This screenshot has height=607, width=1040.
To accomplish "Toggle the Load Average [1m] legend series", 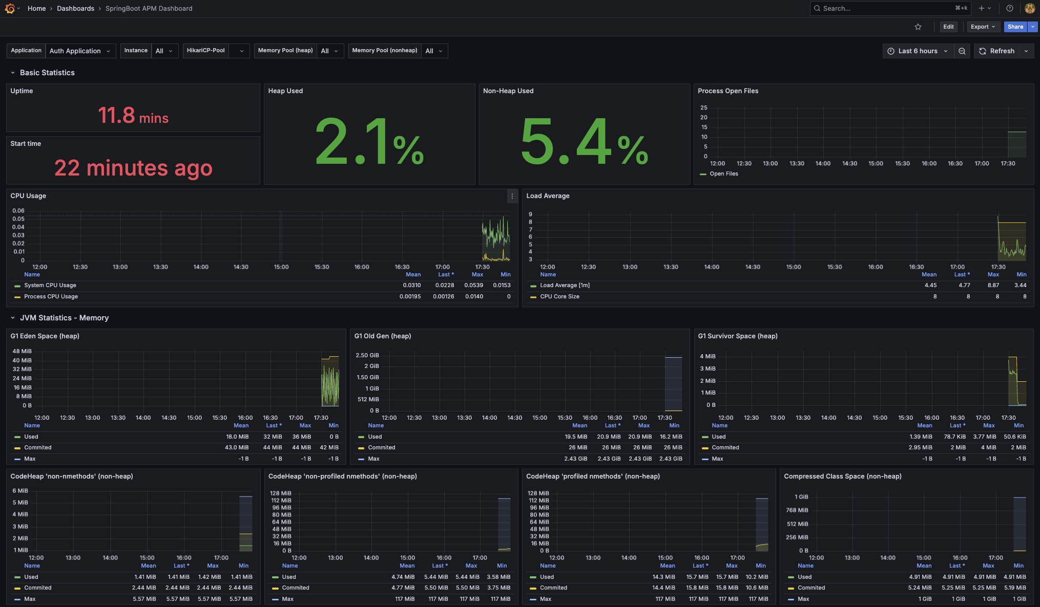I will pos(565,285).
